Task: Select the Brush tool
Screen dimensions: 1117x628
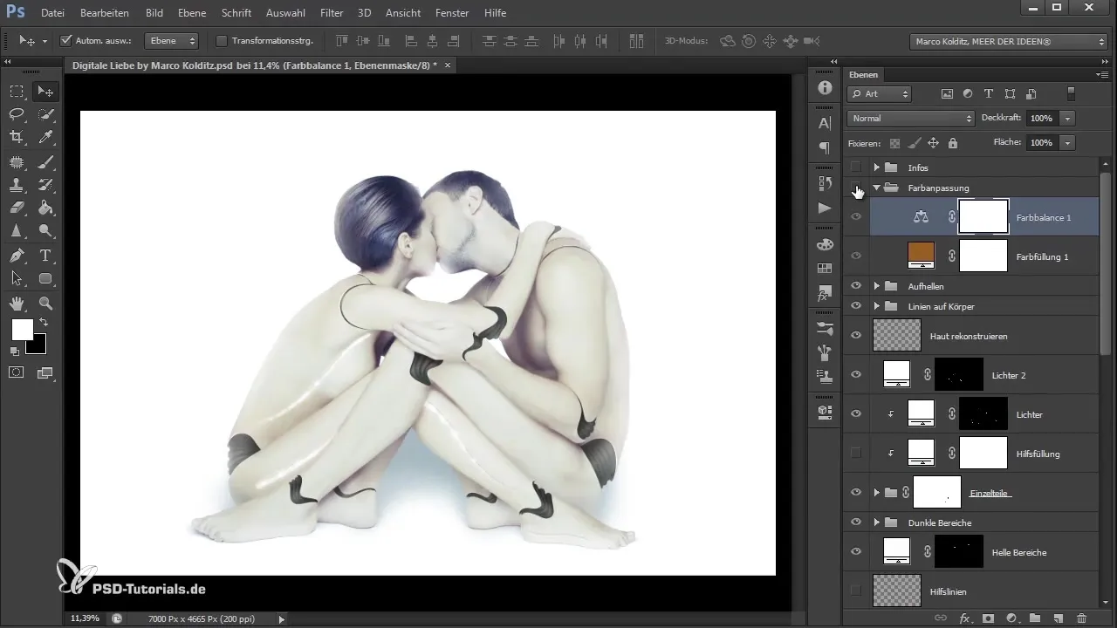Action: (45, 161)
